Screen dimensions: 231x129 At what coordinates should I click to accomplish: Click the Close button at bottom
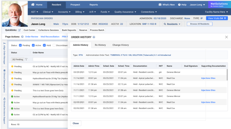[x=76, y=123]
